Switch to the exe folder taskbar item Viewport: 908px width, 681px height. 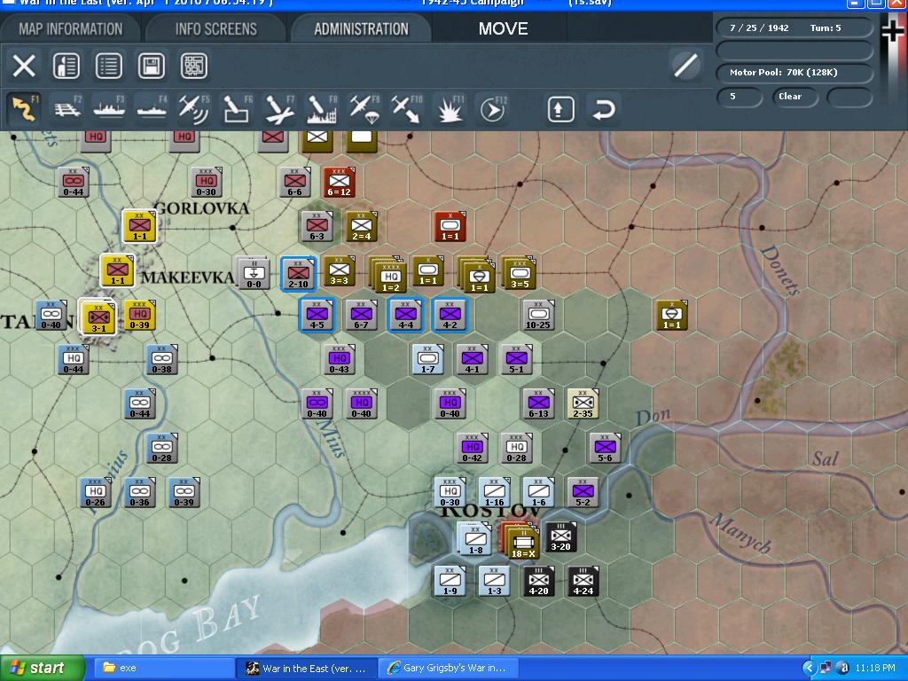pos(162,669)
